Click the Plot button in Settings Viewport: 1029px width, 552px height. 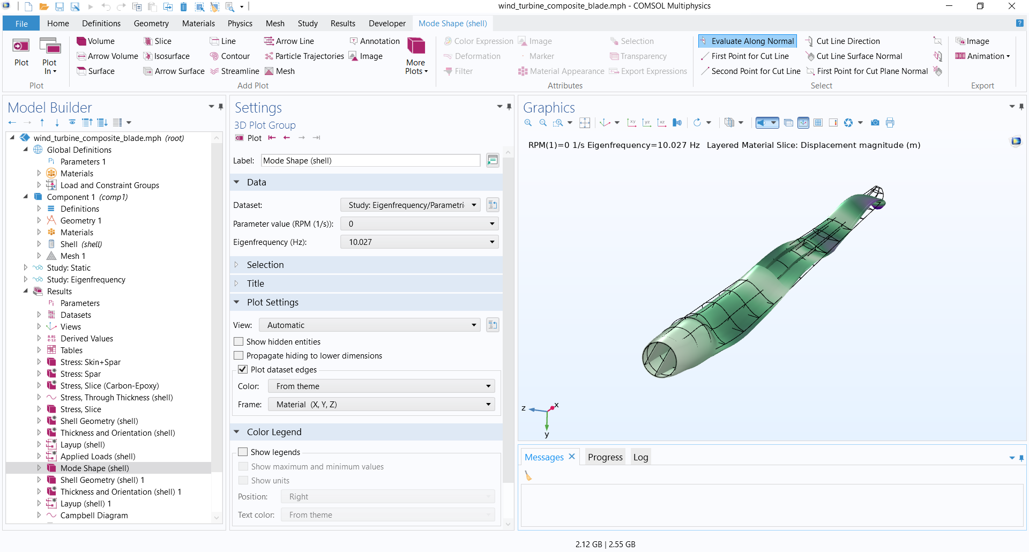click(249, 138)
